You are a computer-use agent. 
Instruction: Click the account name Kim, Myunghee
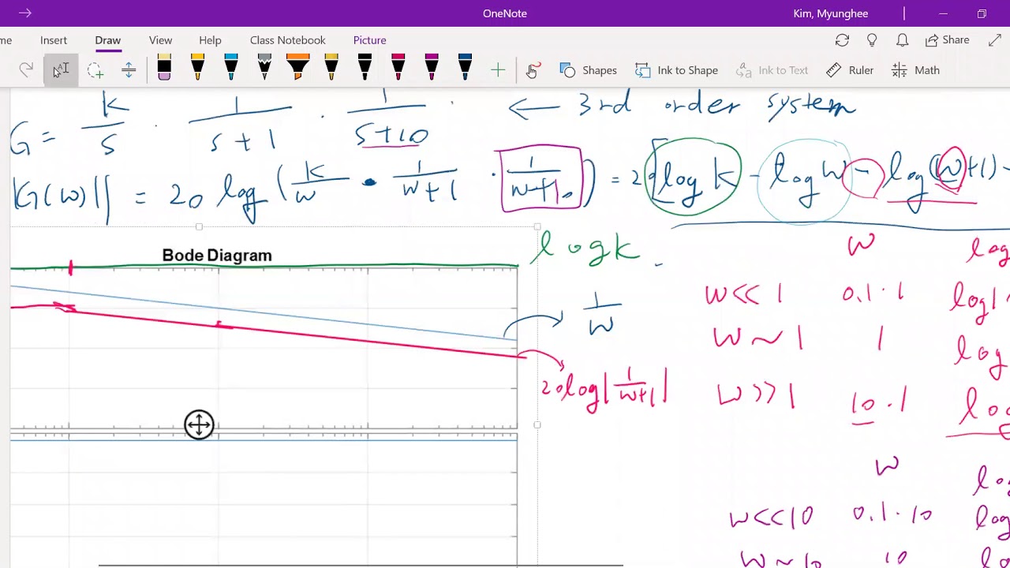click(831, 13)
